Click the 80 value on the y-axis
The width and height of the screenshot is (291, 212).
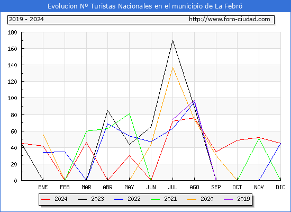click(x=14, y=115)
